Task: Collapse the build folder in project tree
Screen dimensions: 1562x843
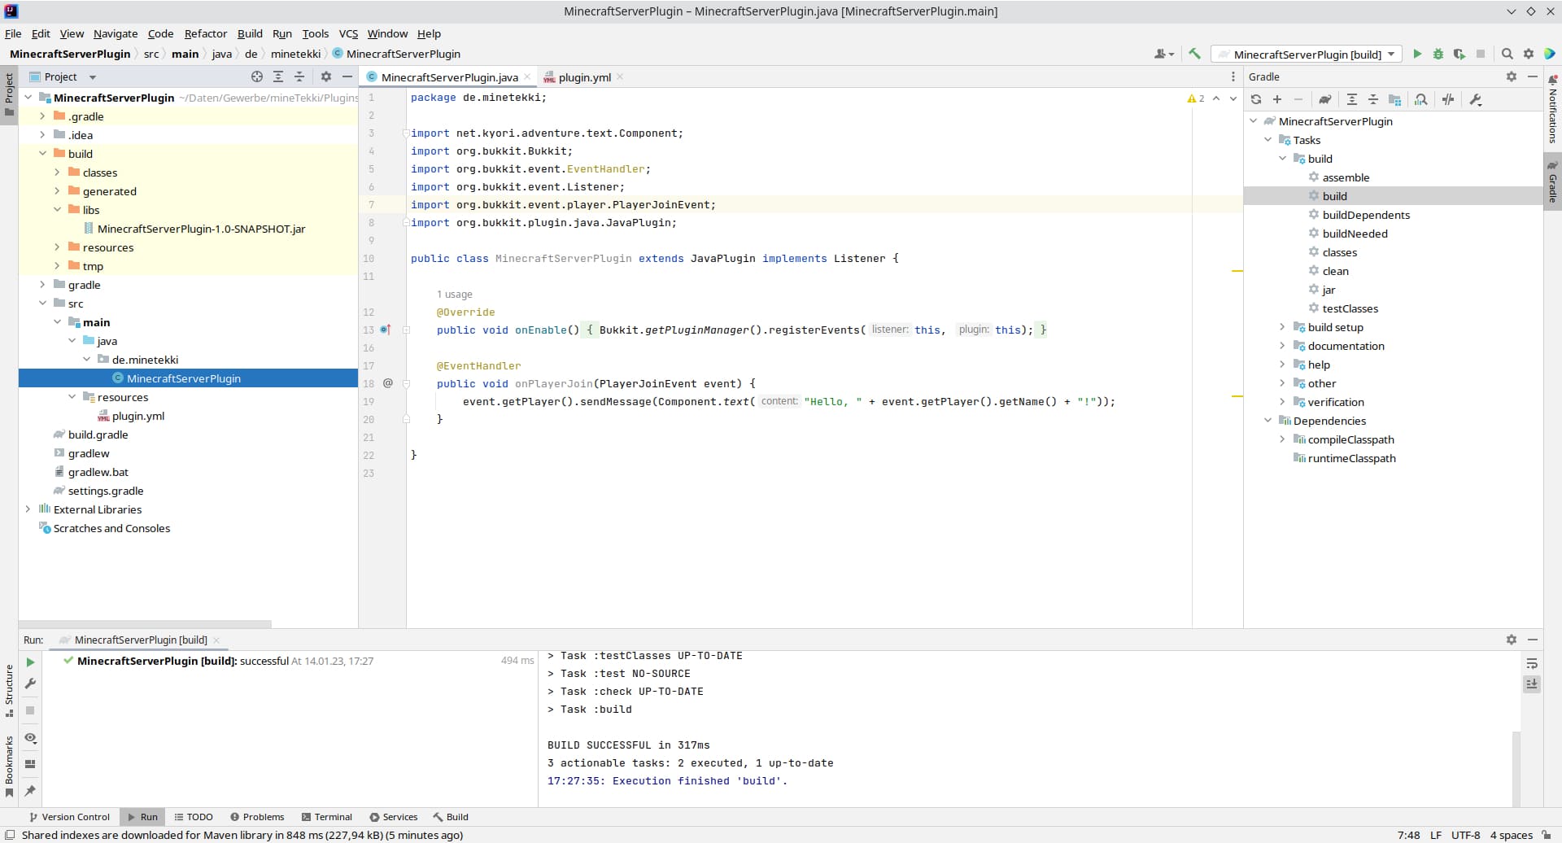Action: pos(42,154)
